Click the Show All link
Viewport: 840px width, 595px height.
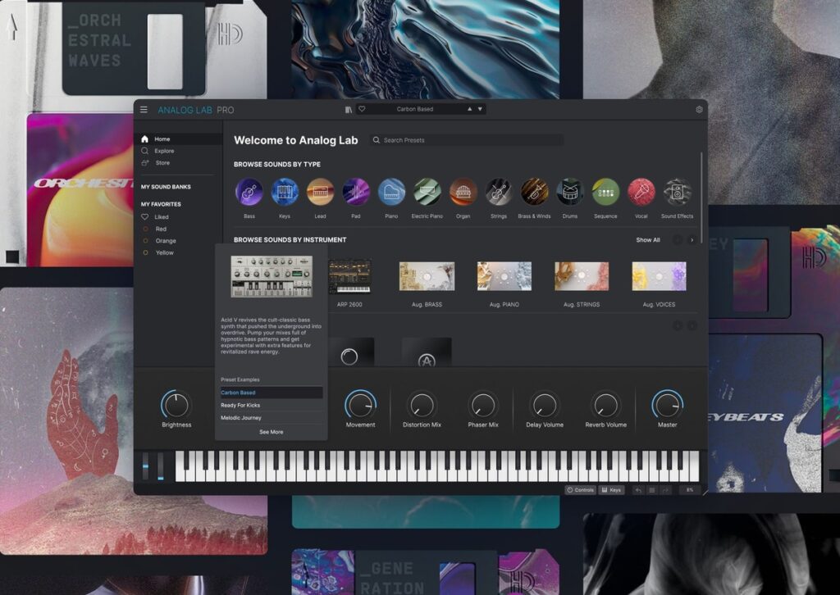pyautogui.click(x=647, y=239)
